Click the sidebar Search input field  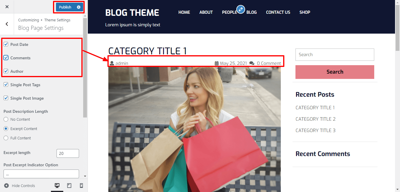pos(335,55)
